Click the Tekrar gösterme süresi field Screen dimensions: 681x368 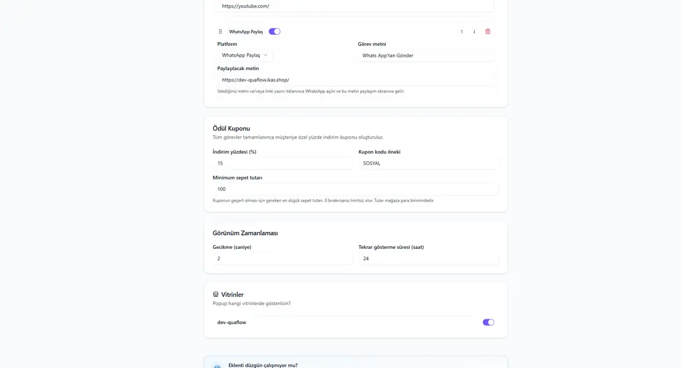click(x=428, y=258)
